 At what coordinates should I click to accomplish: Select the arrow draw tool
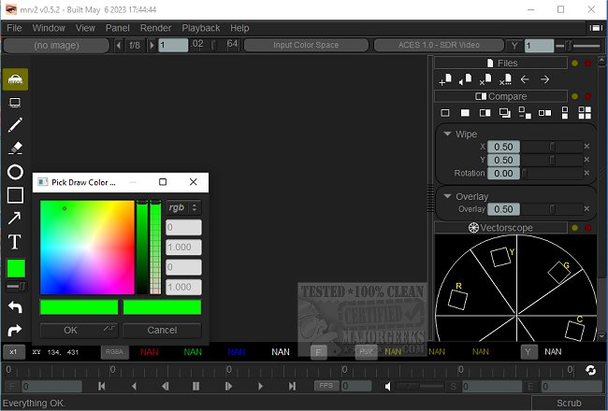[x=15, y=218]
